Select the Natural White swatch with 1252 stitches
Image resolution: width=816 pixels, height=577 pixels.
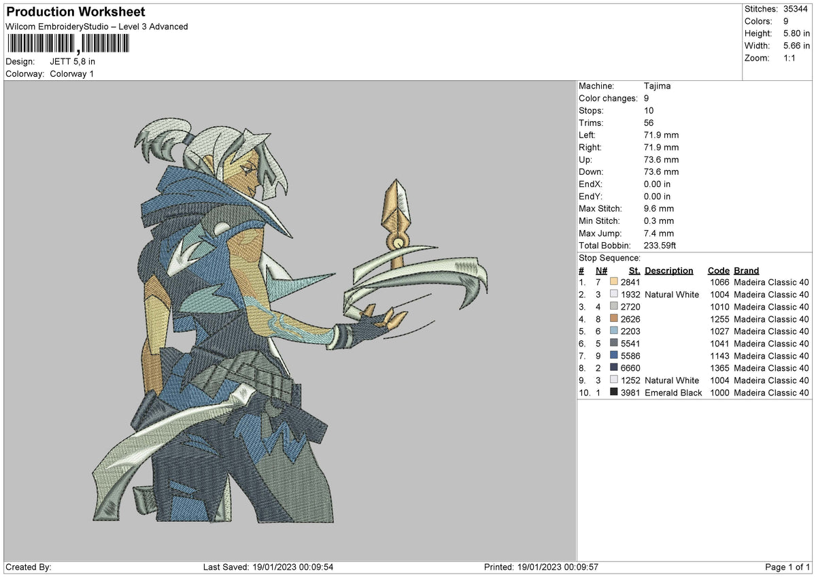tap(614, 380)
